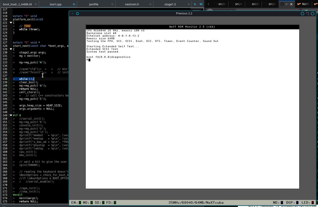318x207 pixels.
Task: Click the back chevron in the browser tab strip
Action: 208,4
